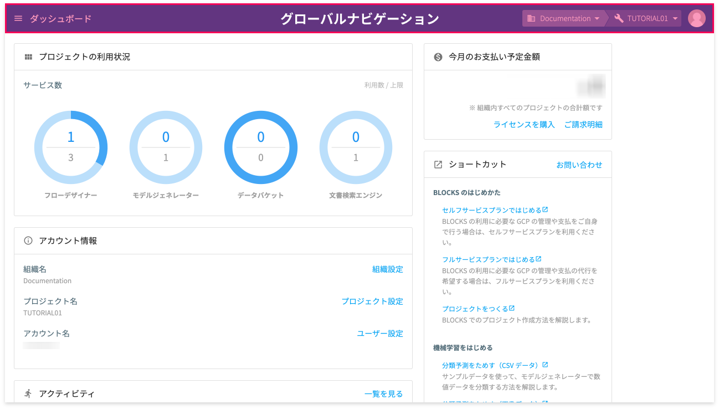Open the hamburger menu icon
This screenshot has width=719, height=409.
(18, 18)
